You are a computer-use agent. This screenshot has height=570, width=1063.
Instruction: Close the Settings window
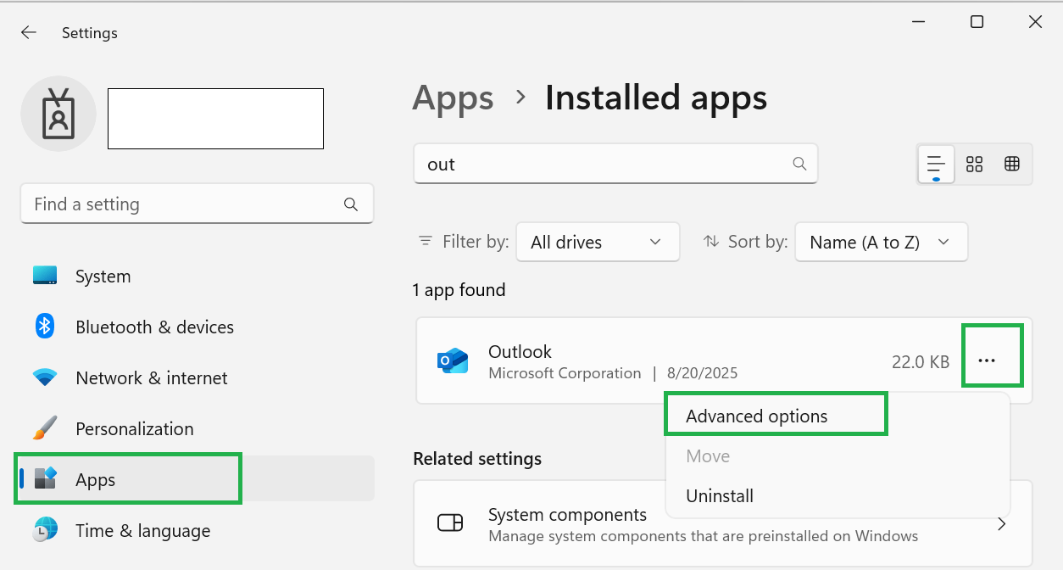click(1035, 22)
